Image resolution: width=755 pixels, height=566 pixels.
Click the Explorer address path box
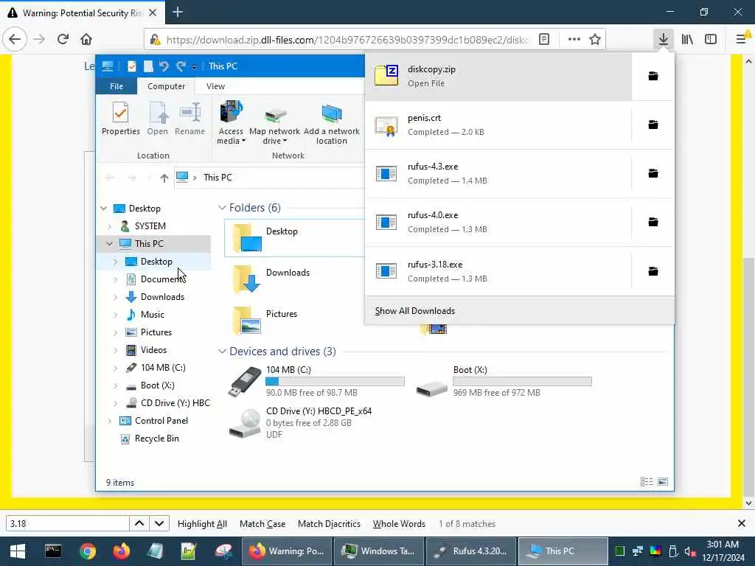[x=270, y=178]
